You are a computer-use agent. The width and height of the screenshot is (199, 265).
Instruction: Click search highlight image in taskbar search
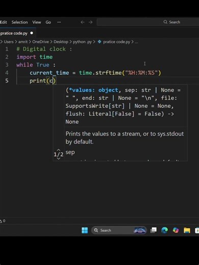click(x=140, y=230)
